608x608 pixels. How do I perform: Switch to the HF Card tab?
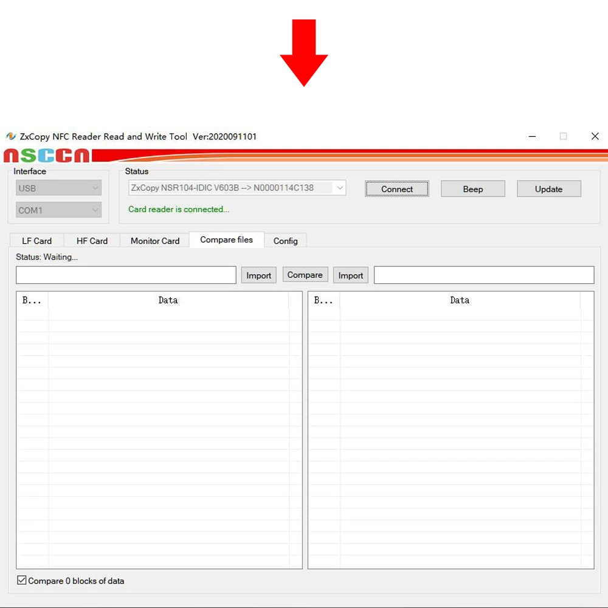click(x=92, y=241)
